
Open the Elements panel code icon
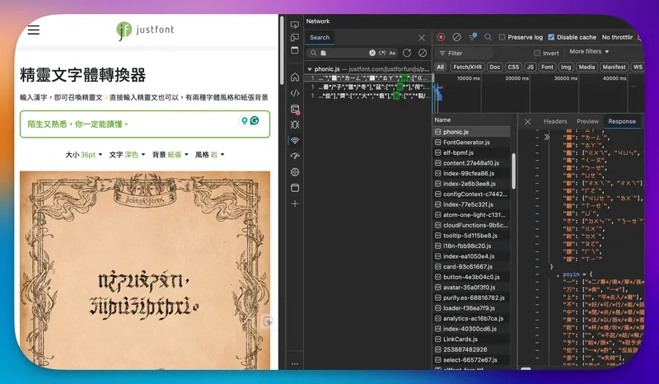[295, 93]
